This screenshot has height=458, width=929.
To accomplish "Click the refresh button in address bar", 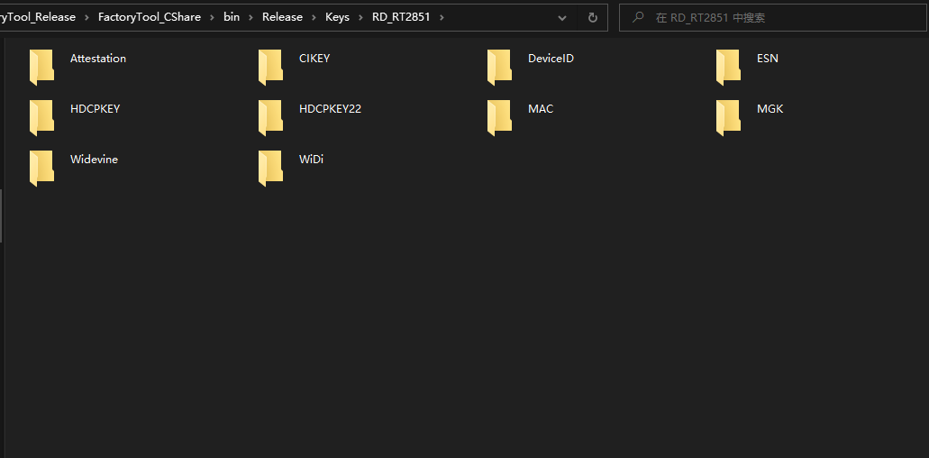I will point(592,17).
